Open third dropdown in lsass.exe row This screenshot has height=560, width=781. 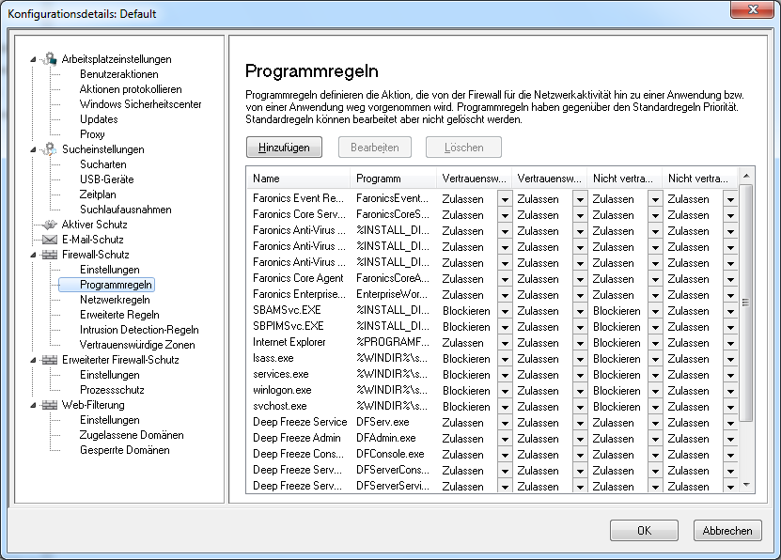(x=655, y=359)
